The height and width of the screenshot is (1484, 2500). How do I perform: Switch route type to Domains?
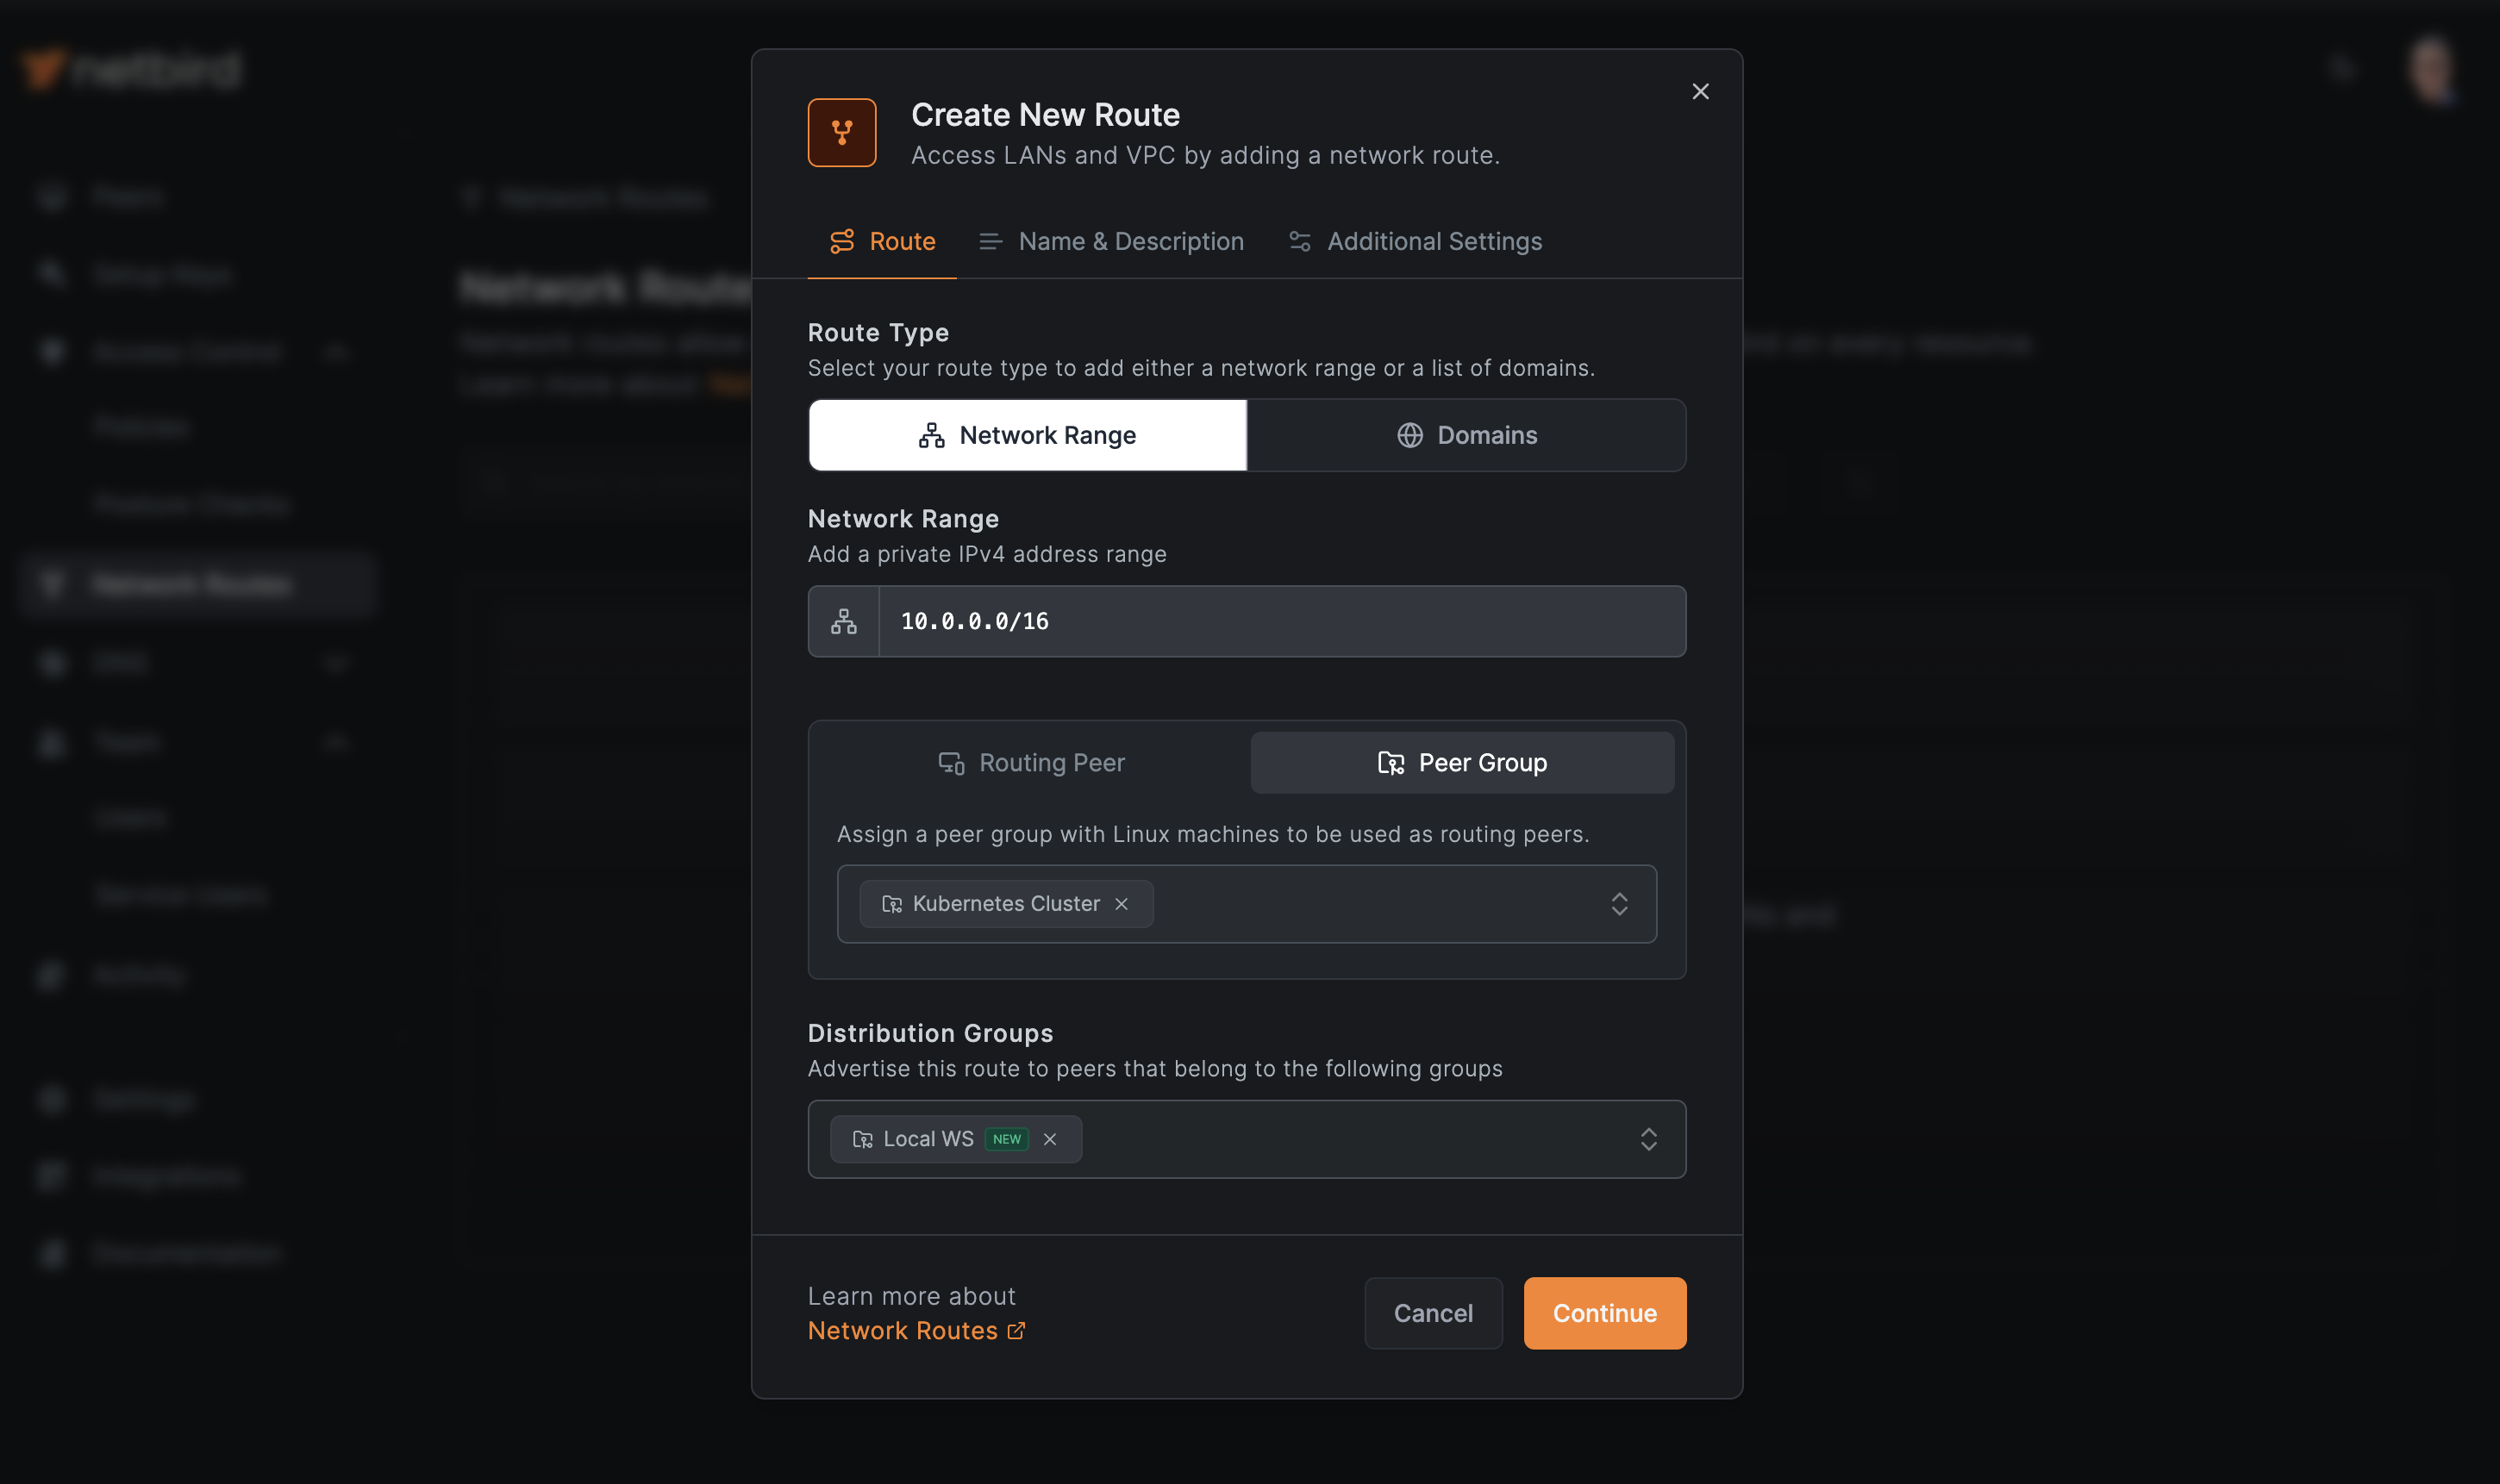tap(1466, 435)
